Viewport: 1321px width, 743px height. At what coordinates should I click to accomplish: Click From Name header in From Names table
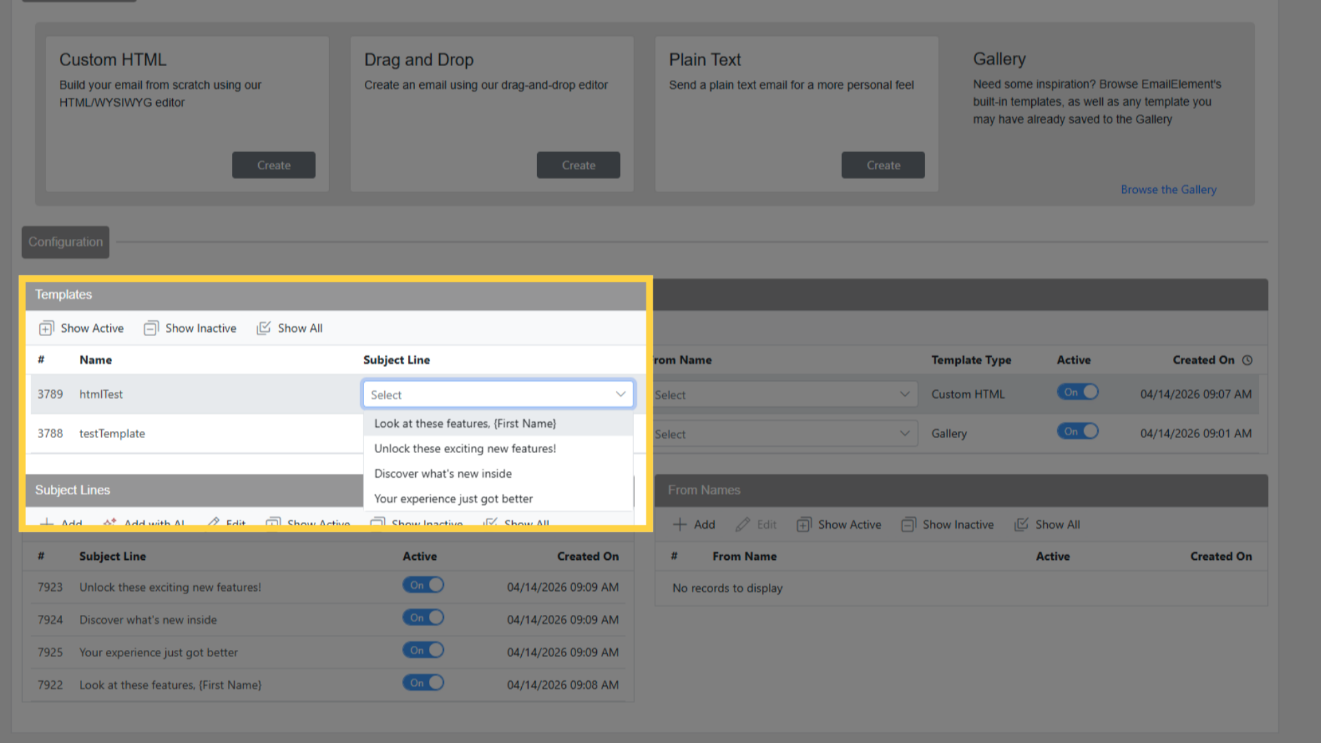coord(744,556)
